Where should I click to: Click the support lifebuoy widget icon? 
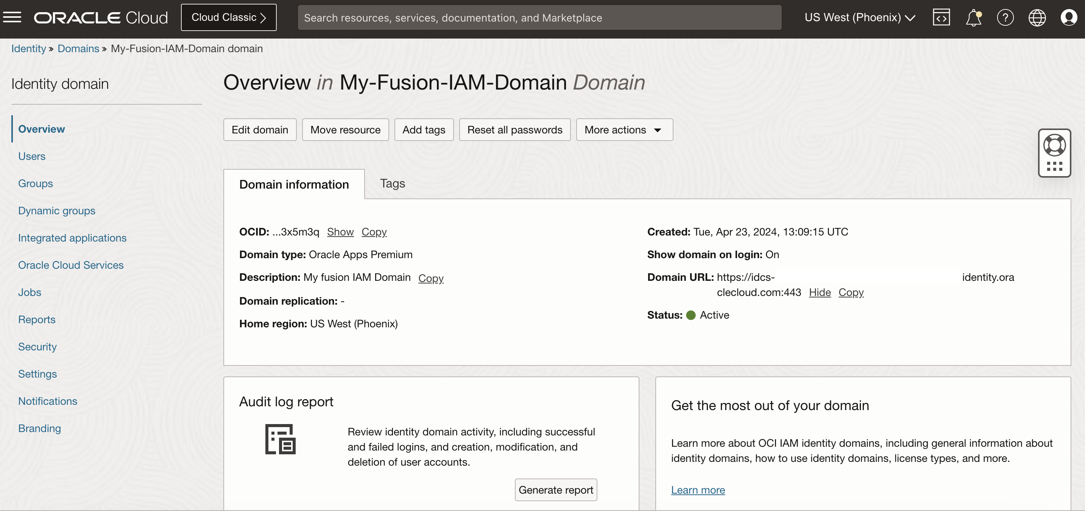tap(1054, 146)
